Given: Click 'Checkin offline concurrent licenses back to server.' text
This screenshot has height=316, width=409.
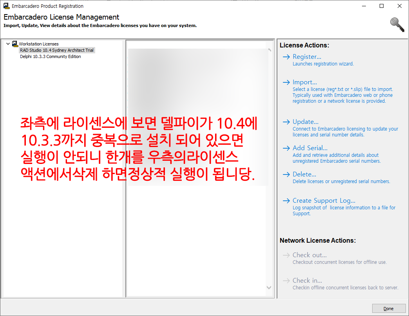Looking at the screenshot, I should [346, 287].
